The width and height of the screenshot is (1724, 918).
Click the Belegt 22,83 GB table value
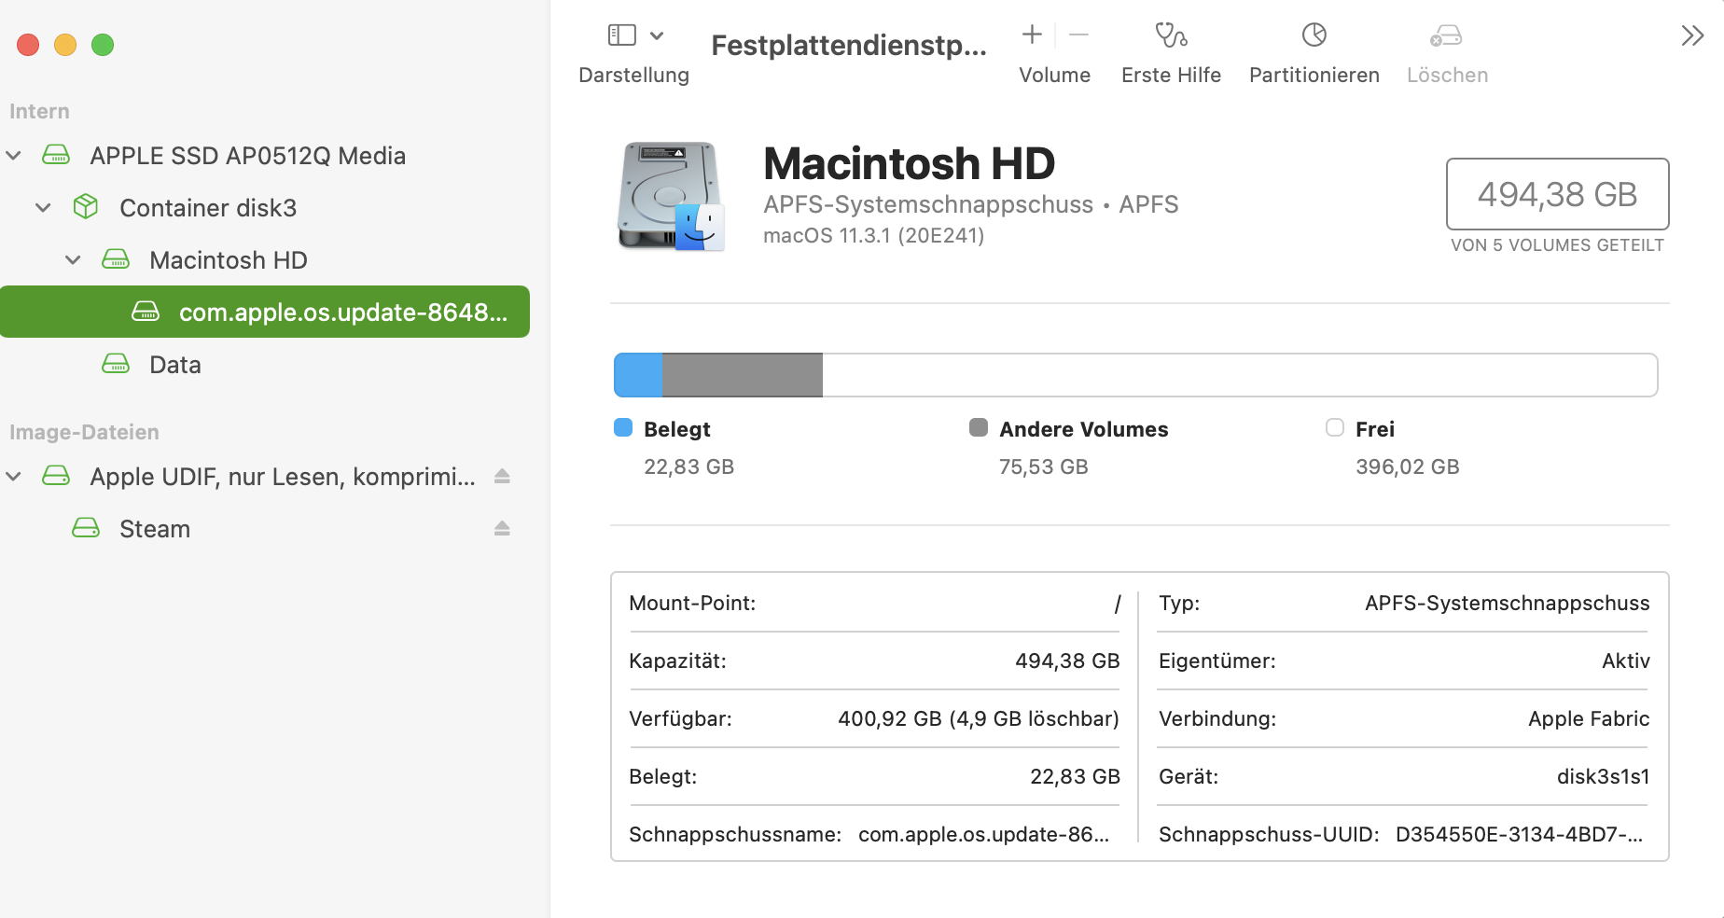click(x=1075, y=777)
